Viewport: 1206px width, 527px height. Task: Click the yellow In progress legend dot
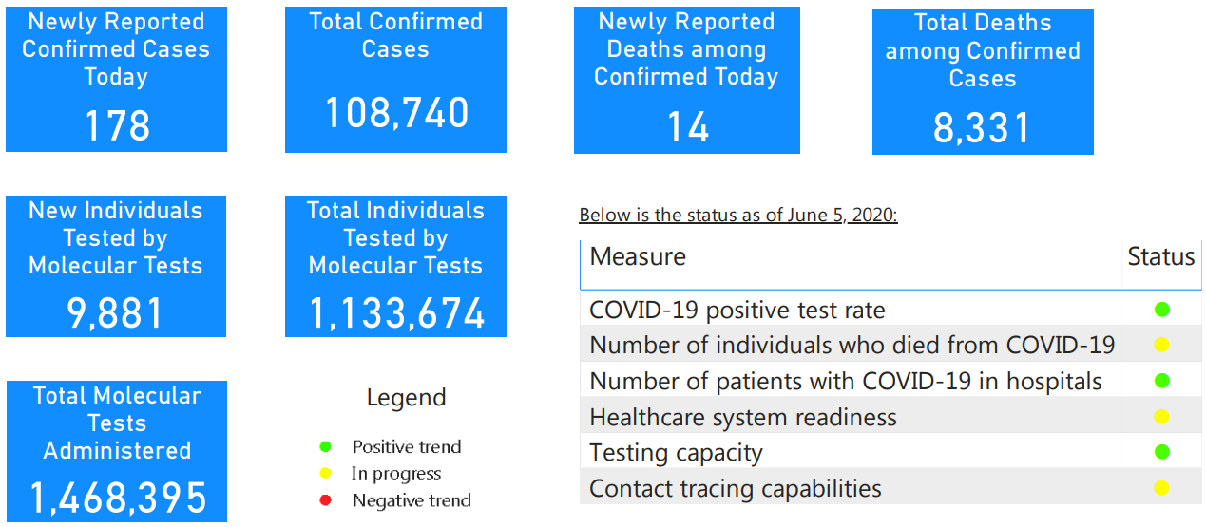(x=326, y=473)
